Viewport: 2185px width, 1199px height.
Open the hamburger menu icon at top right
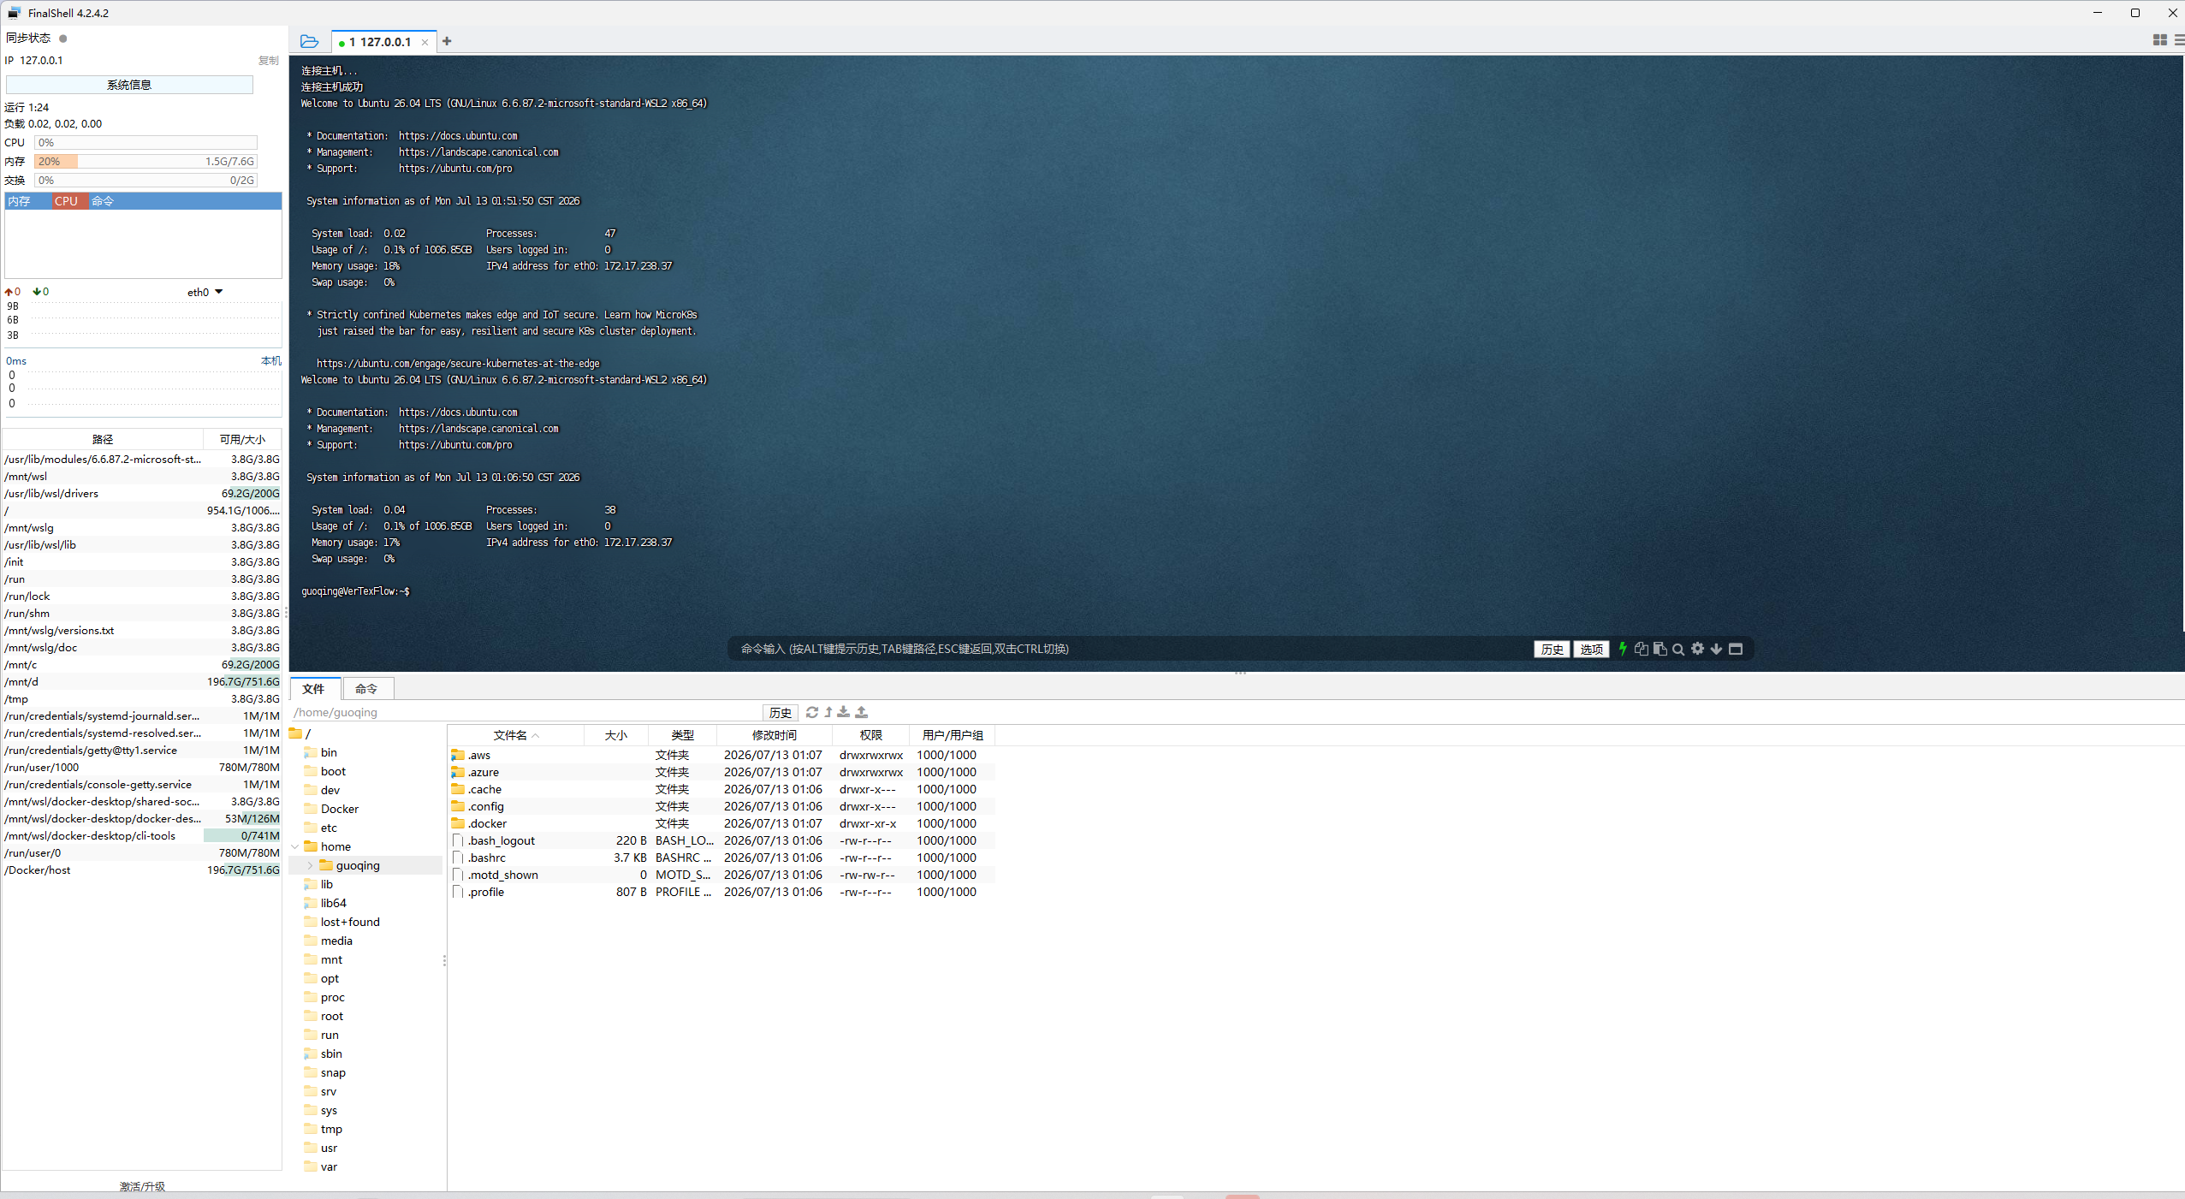[2179, 40]
